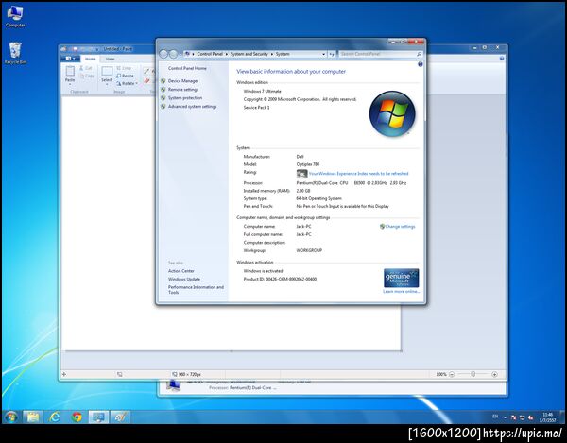Switch to the Home tab in Paint

(x=90, y=59)
